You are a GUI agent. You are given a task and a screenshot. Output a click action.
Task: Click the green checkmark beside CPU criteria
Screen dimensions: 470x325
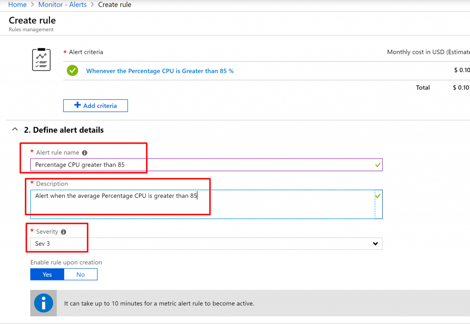click(x=72, y=71)
